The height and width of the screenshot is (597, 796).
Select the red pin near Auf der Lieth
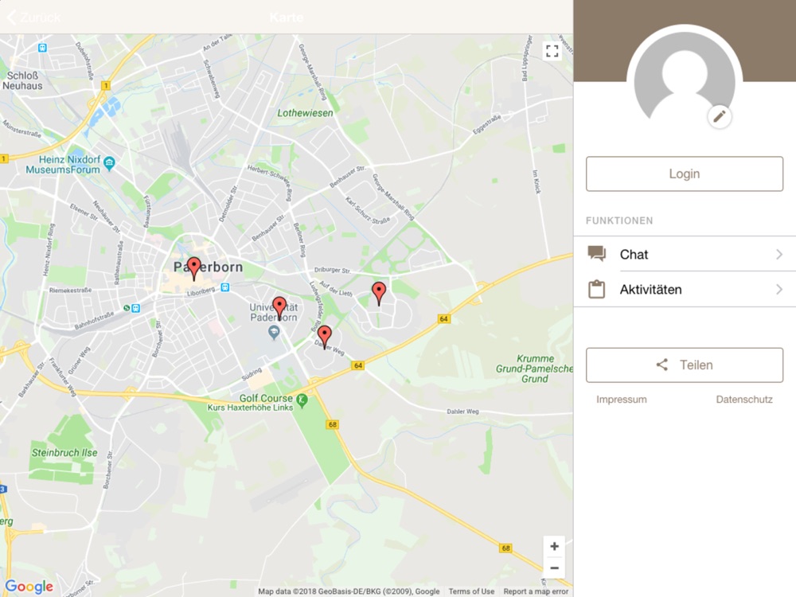pyautogui.click(x=379, y=294)
